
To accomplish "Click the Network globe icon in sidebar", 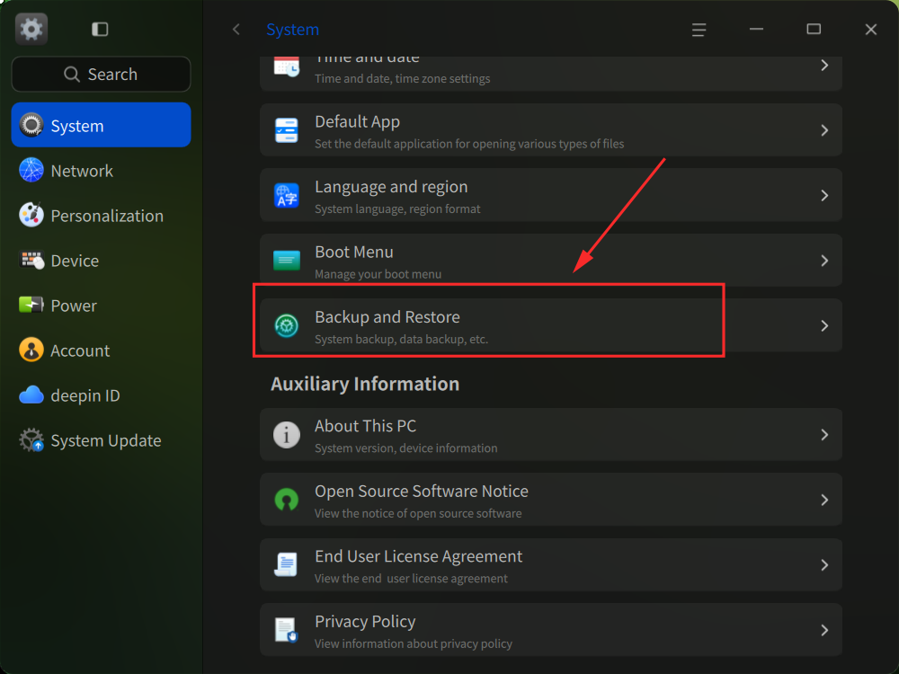I will [31, 170].
